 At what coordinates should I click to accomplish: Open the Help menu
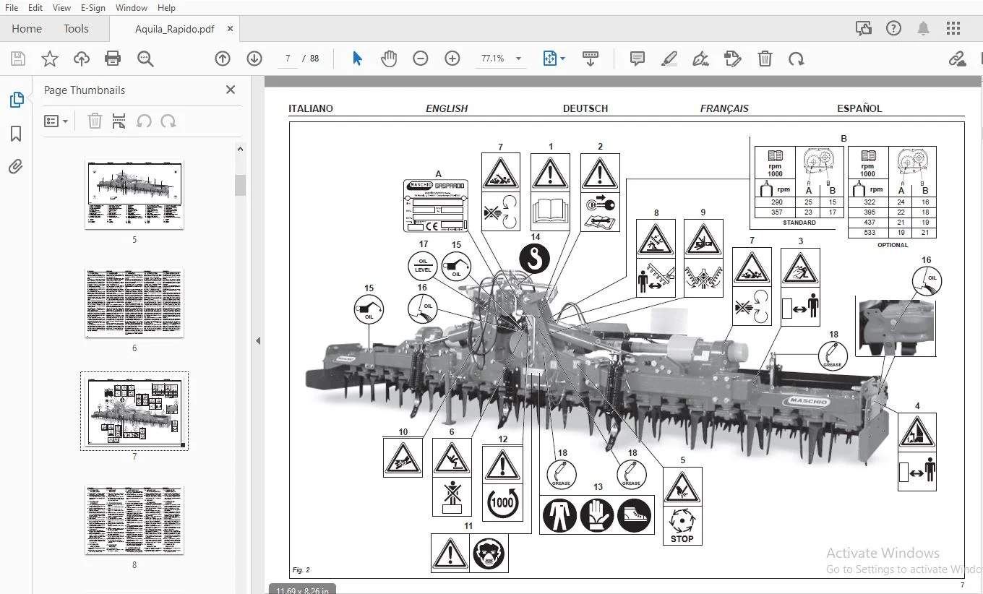[x=166, y=7]
